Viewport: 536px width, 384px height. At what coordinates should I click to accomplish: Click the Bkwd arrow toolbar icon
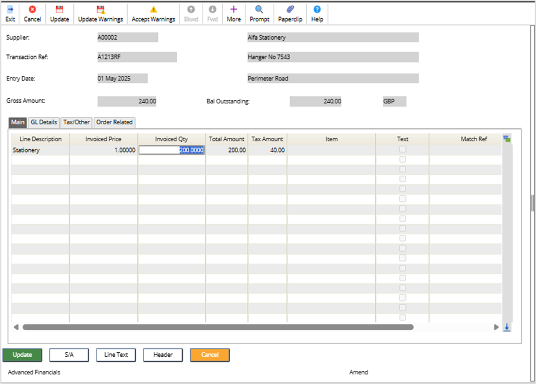point(191,10)
